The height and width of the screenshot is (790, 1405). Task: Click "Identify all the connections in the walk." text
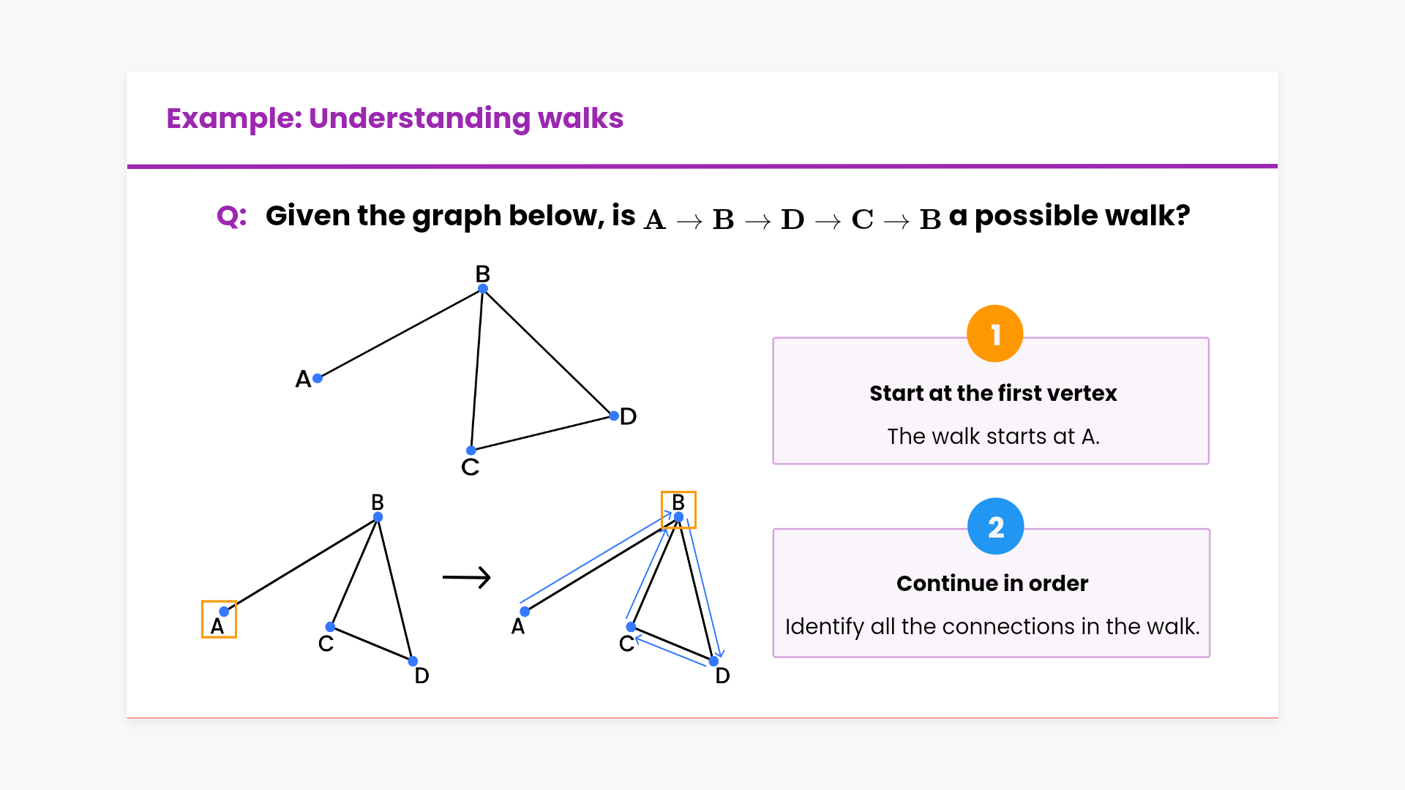click(x=992, y=627)
